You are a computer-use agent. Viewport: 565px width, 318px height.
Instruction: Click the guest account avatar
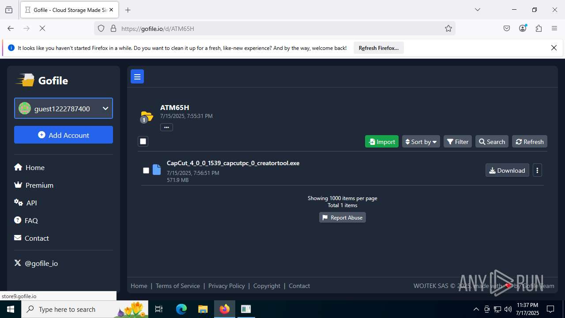pos(25,108)
